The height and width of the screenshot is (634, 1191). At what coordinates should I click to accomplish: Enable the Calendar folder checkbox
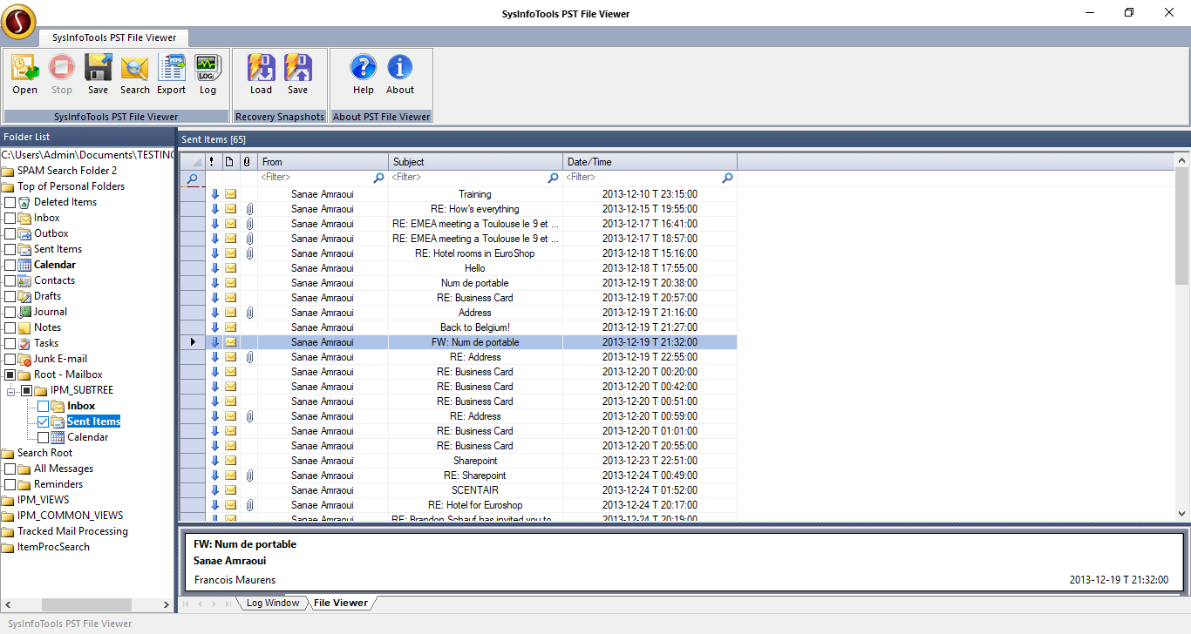[x=41, y=436]
